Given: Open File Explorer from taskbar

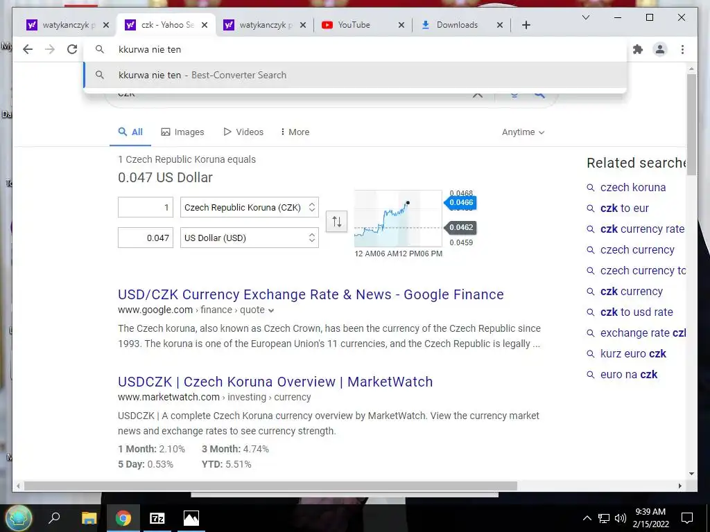Looking at the screenshot, I should point(89,518).
